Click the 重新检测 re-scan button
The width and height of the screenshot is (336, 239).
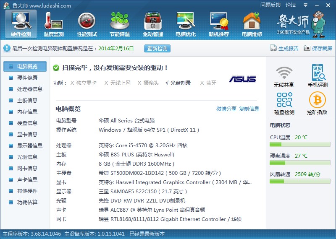point(157,49)
